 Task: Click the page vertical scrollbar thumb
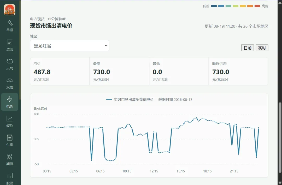[280, 137]
